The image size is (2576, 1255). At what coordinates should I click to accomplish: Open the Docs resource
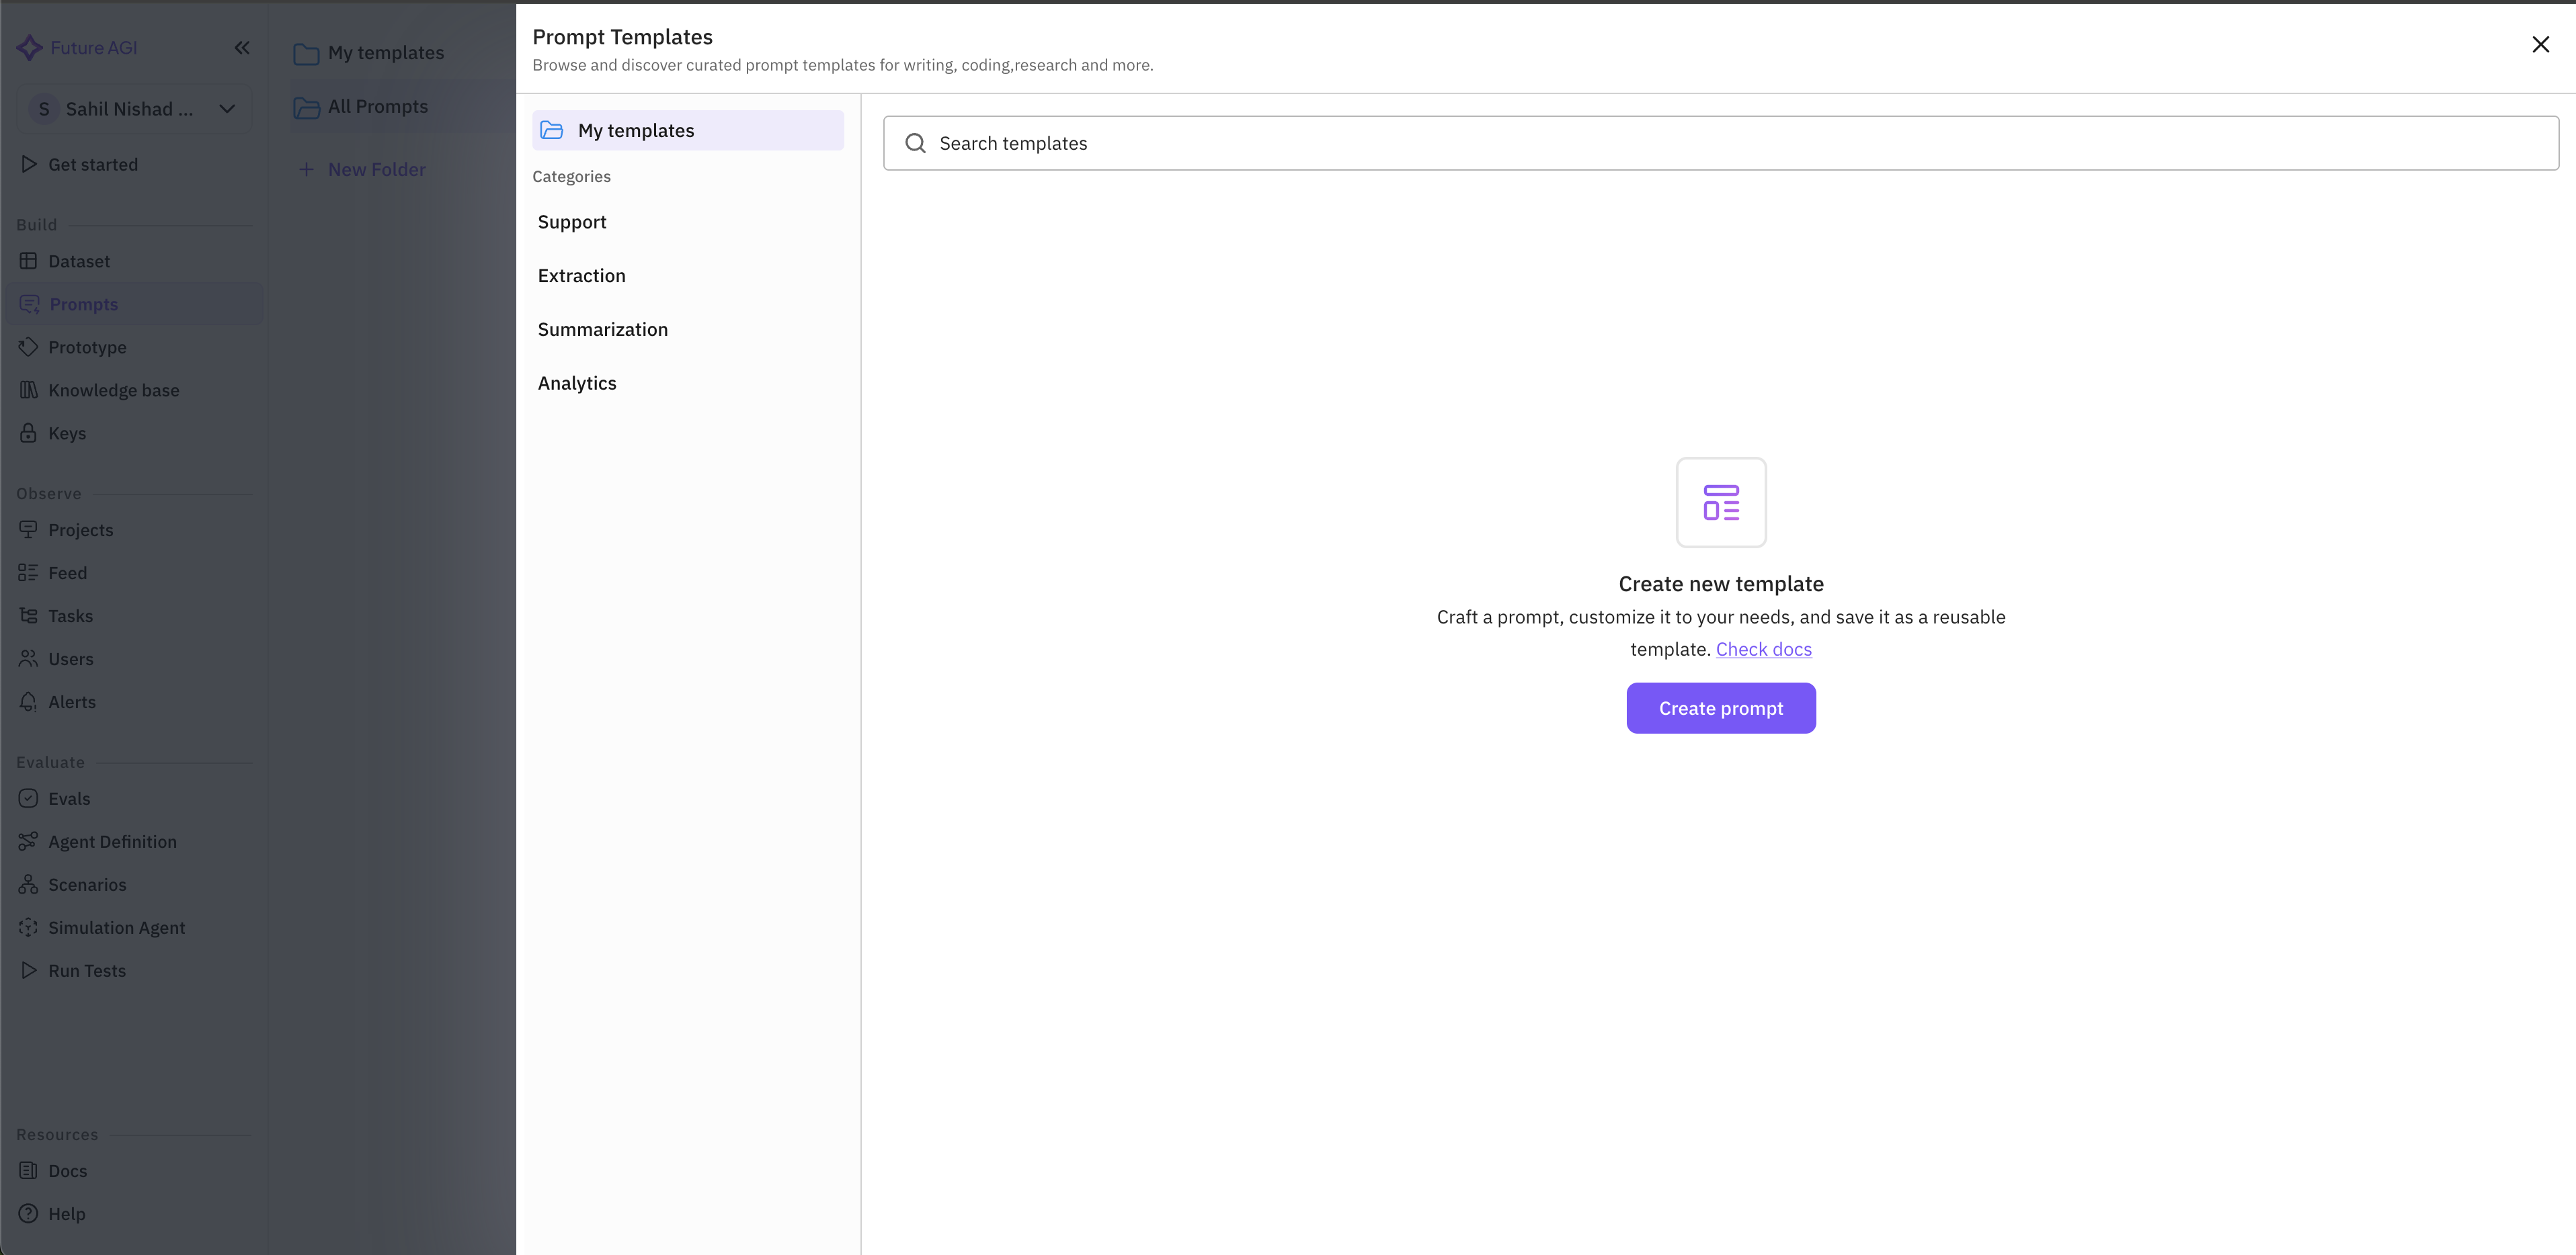pyautogui.click(x=67, y=1170)
